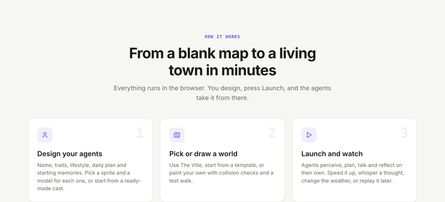Click the description starting with Use The Ville
This screenshot has height=202, width=445.
click(221, 173)
